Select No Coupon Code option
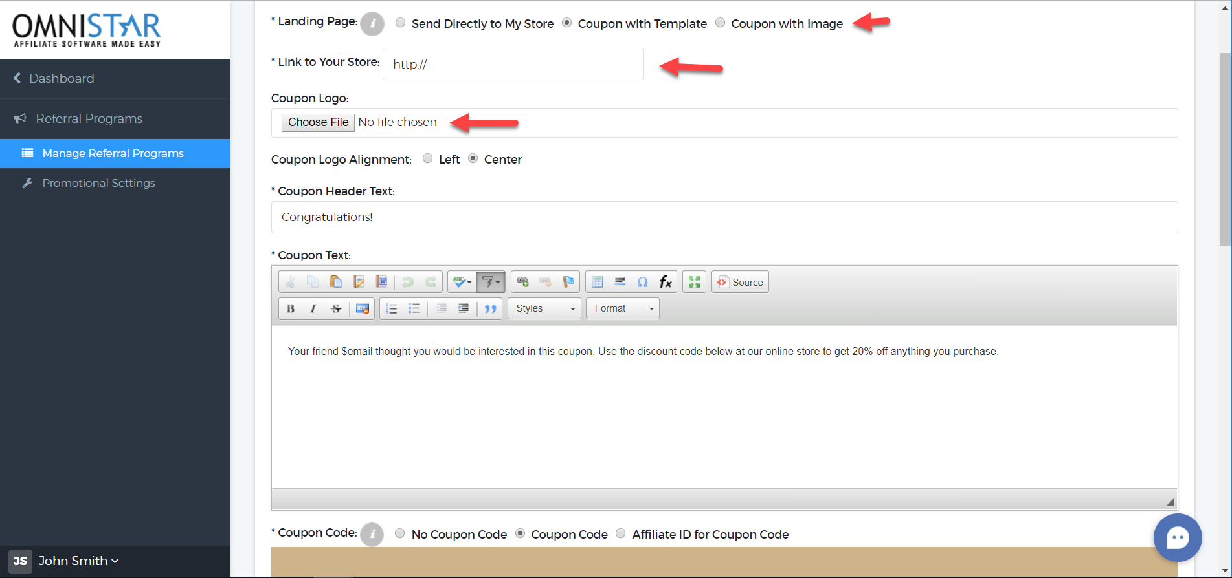Image resolution: width=1232 pixels, height=578 pixels. 400,533
